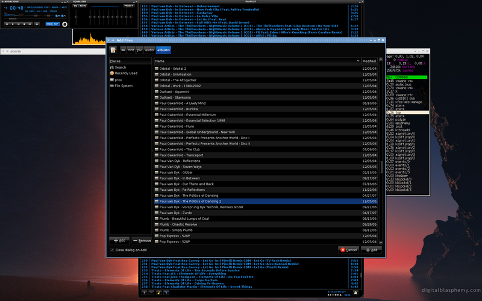Click the playlist remove (−) button
The height and width of the screenshot is (301, 482).
(151, 293)
